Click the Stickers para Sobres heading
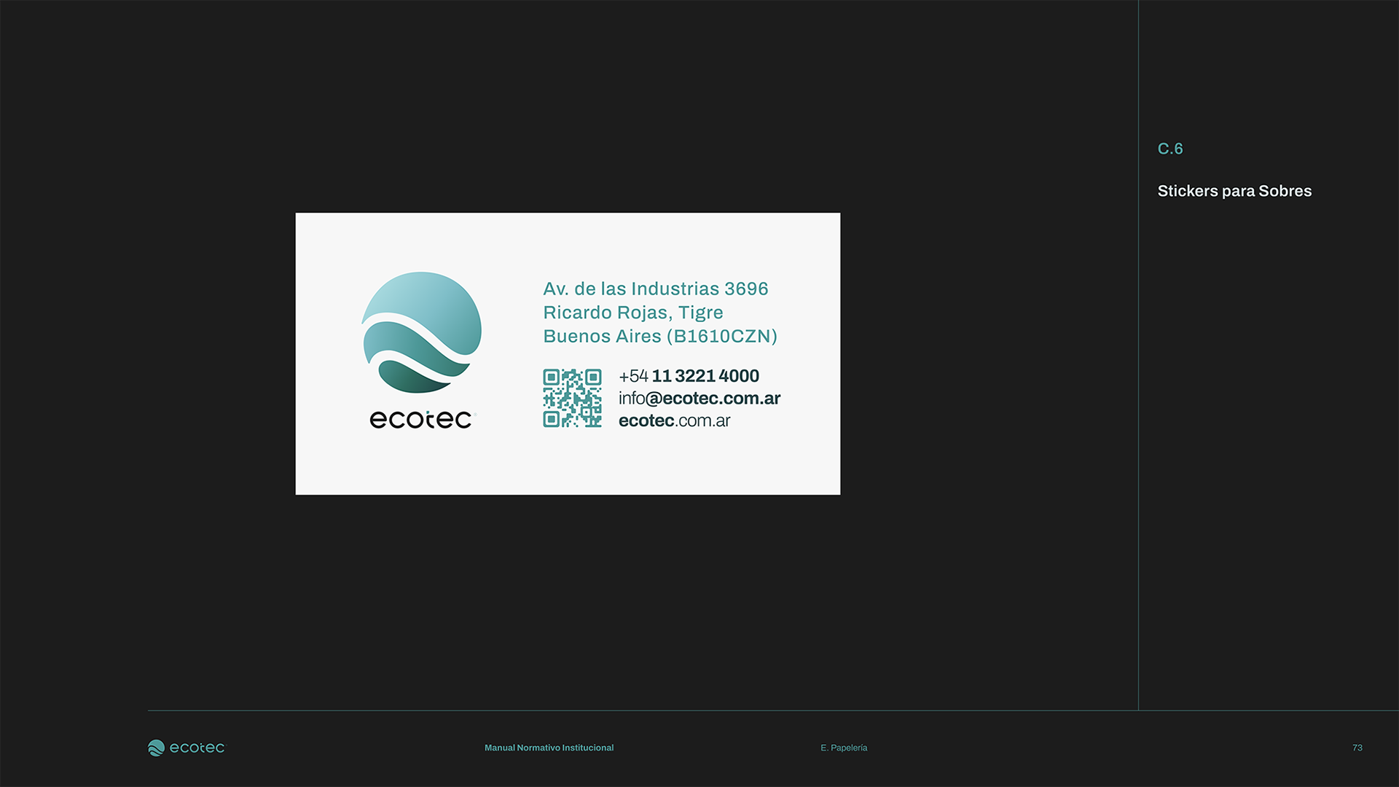The image size is (1399, 787). click(1234, 191)
